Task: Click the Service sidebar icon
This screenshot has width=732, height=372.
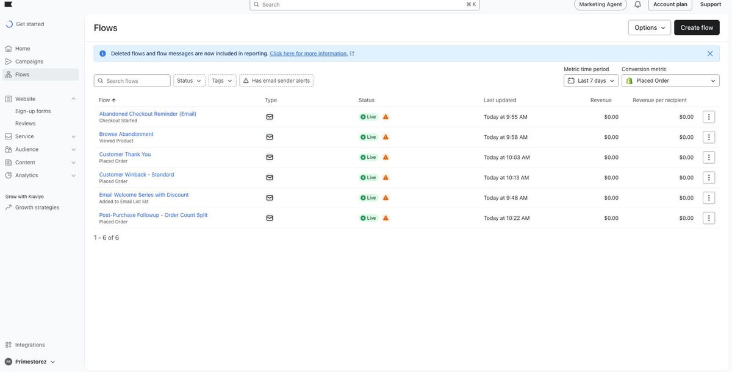Action: pos(9,136)
